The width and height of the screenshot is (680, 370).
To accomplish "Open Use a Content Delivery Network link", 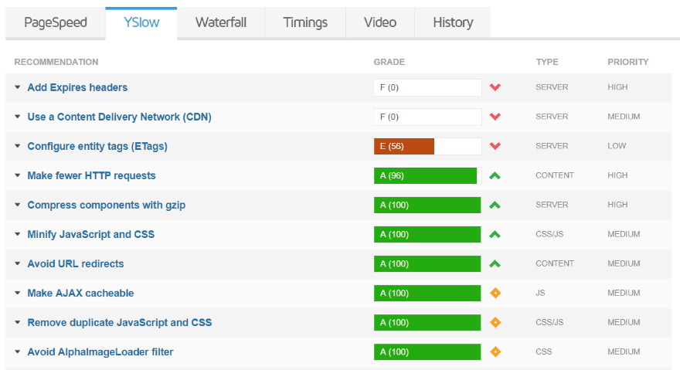I will 119,117.
